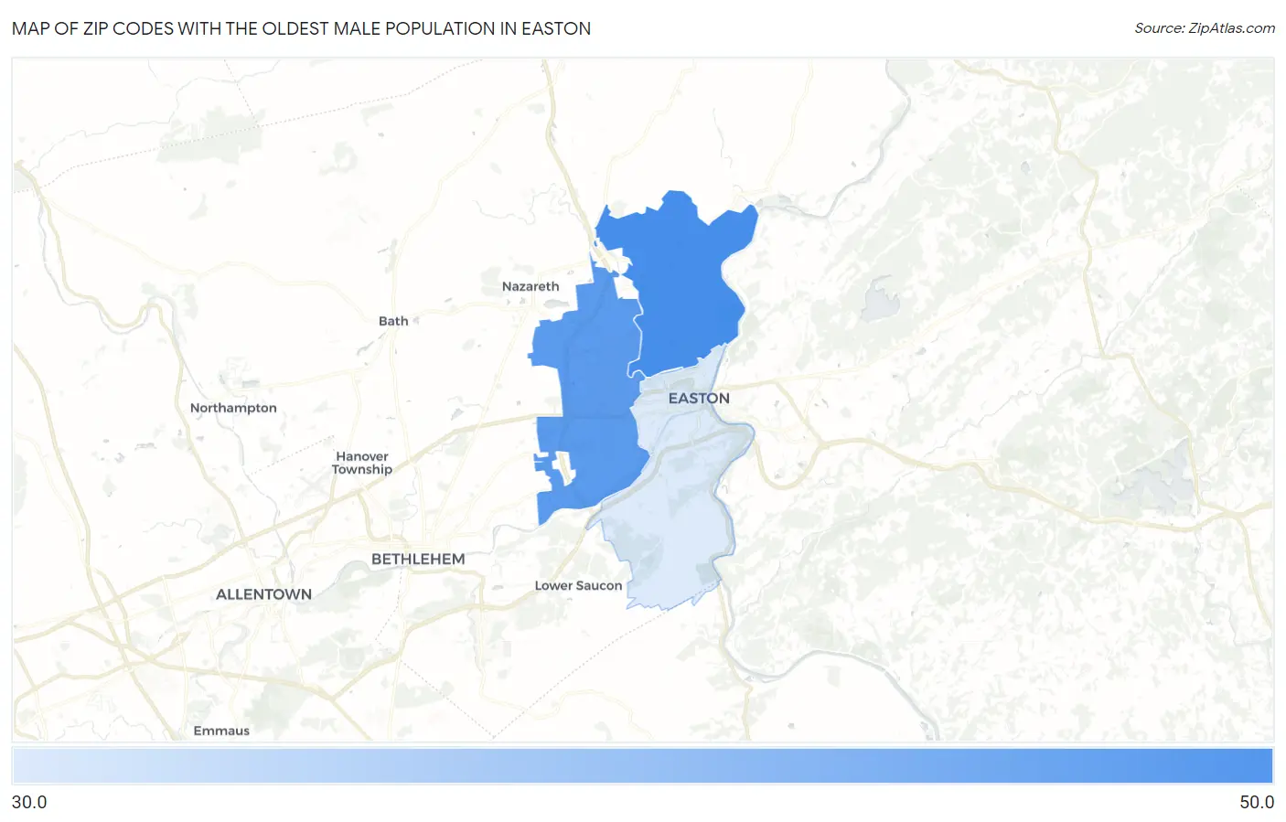Click the Bath town label
The image size is (1286, 822).
(393, 321)
